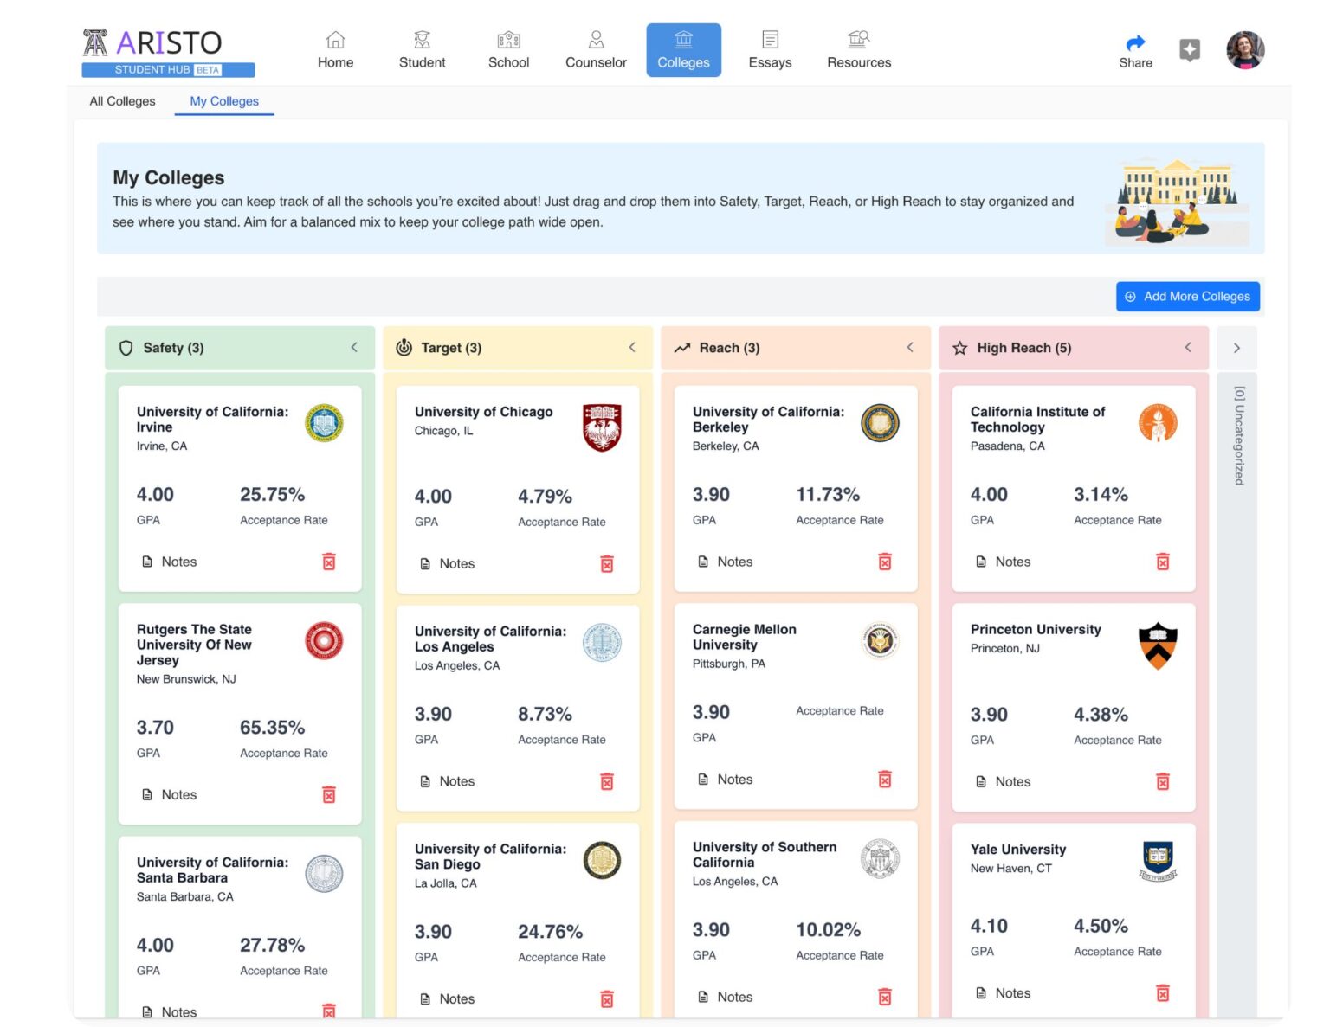Go to the Essays section
The width and height of the screenshot is (1330, 1027).
pos(770,50)
